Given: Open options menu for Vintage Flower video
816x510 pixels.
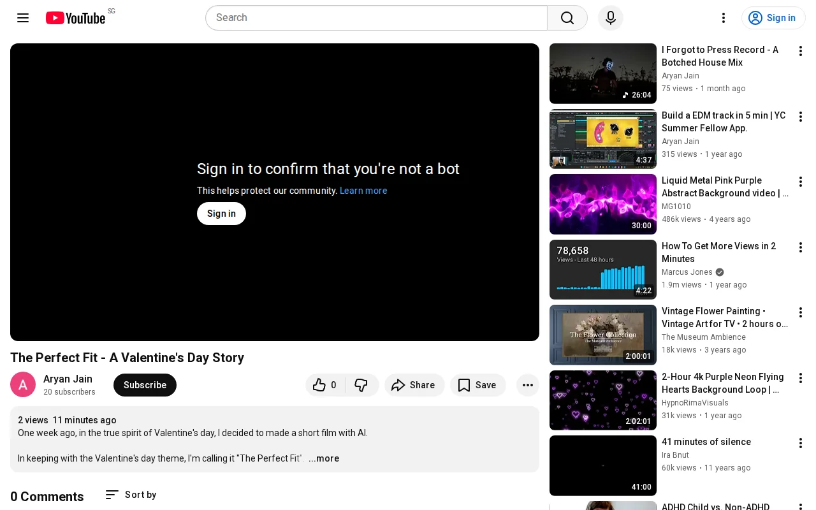Looking at the screenshot, I should click(801, 312).
